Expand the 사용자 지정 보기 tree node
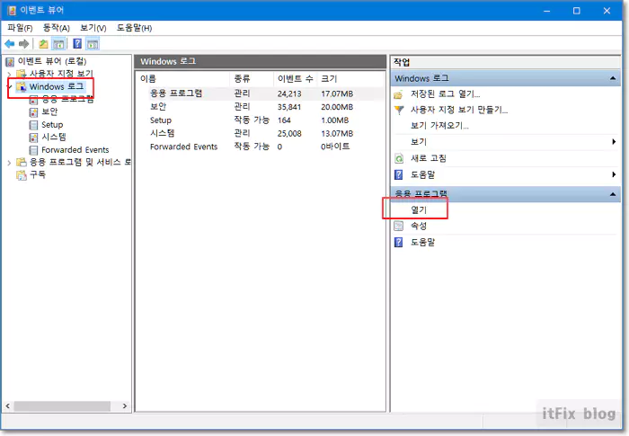Screen dimensions: 629x436 pyautogui.click(x=9, y=74)
